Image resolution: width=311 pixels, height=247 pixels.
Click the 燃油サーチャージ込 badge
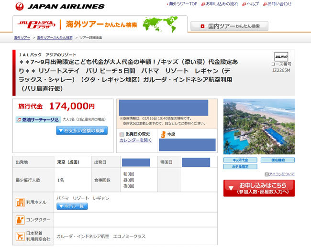(38, 119)
